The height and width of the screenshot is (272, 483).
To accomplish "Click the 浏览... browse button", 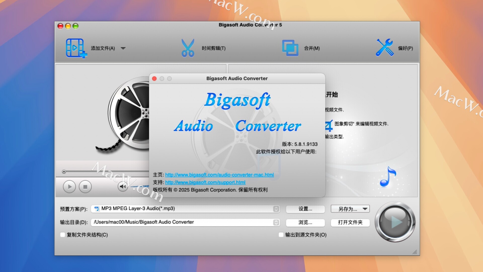I will (305, 223).
